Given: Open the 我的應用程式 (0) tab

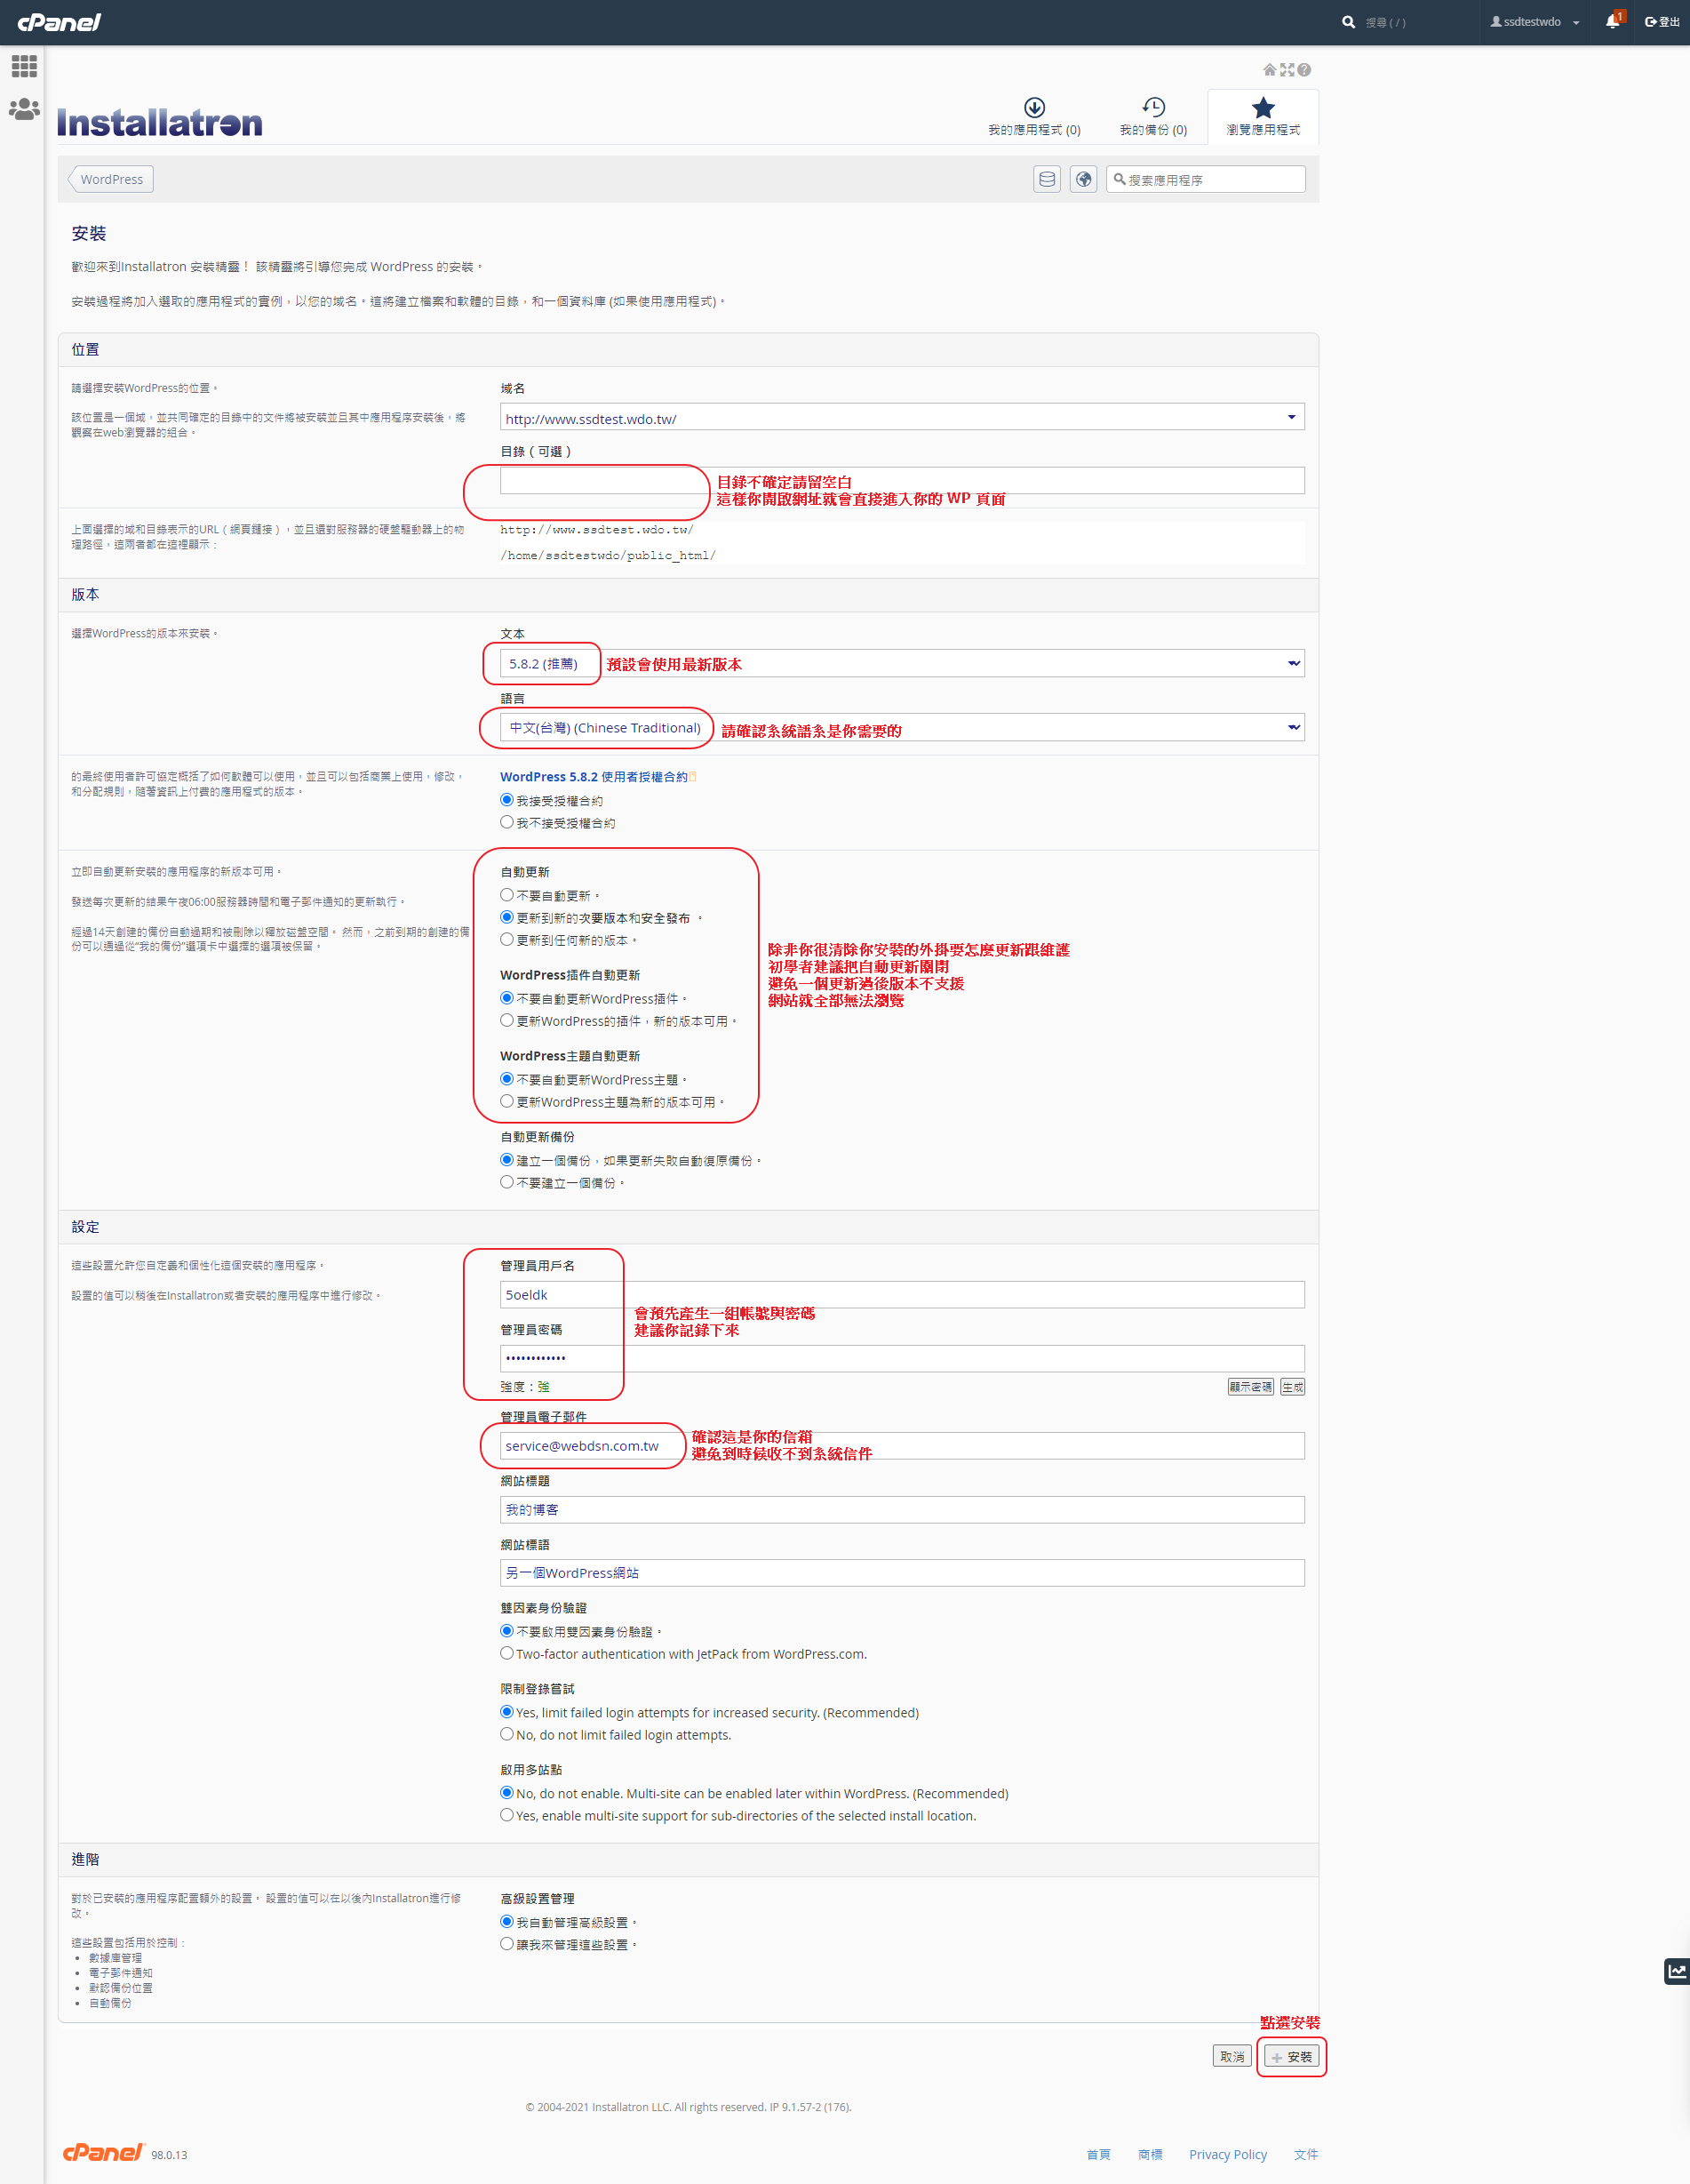Looking at the screenshot, I should 1034,117.
